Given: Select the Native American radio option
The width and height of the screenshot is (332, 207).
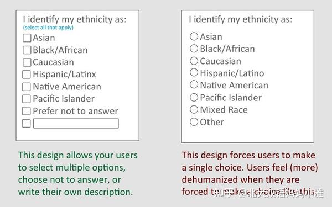Looking at the screenshot, I should (194, 84).
